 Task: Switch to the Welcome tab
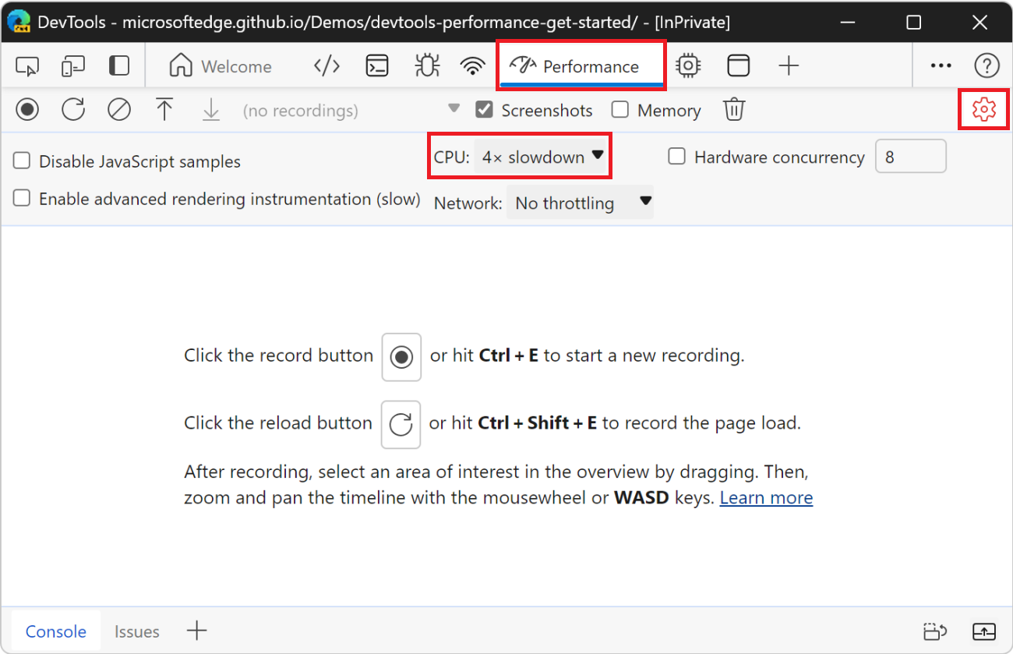pos(221,66)
